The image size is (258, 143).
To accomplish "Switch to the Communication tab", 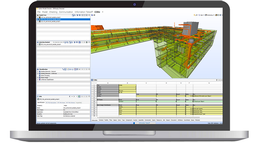I will coord(66,12).
